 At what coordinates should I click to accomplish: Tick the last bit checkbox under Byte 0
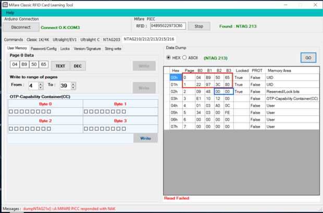point(49,111)
